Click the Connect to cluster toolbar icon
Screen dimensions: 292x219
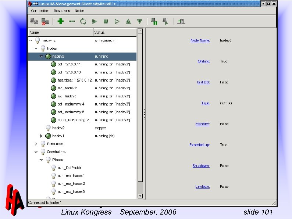(x=34, y=21)
